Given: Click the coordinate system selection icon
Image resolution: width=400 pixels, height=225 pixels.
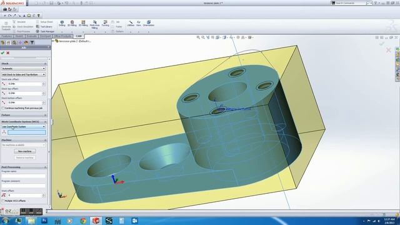Looking at the screenshot, I should 4,132.
